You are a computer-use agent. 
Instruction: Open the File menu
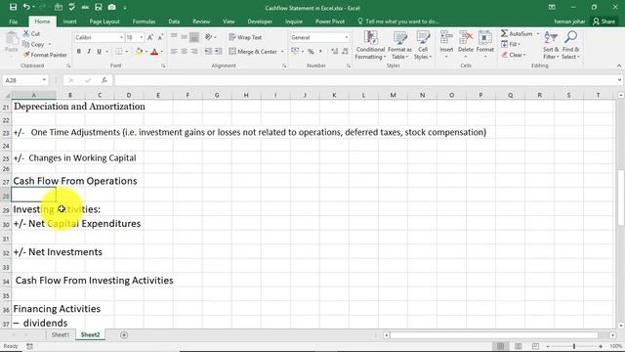click(x=13, y=22)
